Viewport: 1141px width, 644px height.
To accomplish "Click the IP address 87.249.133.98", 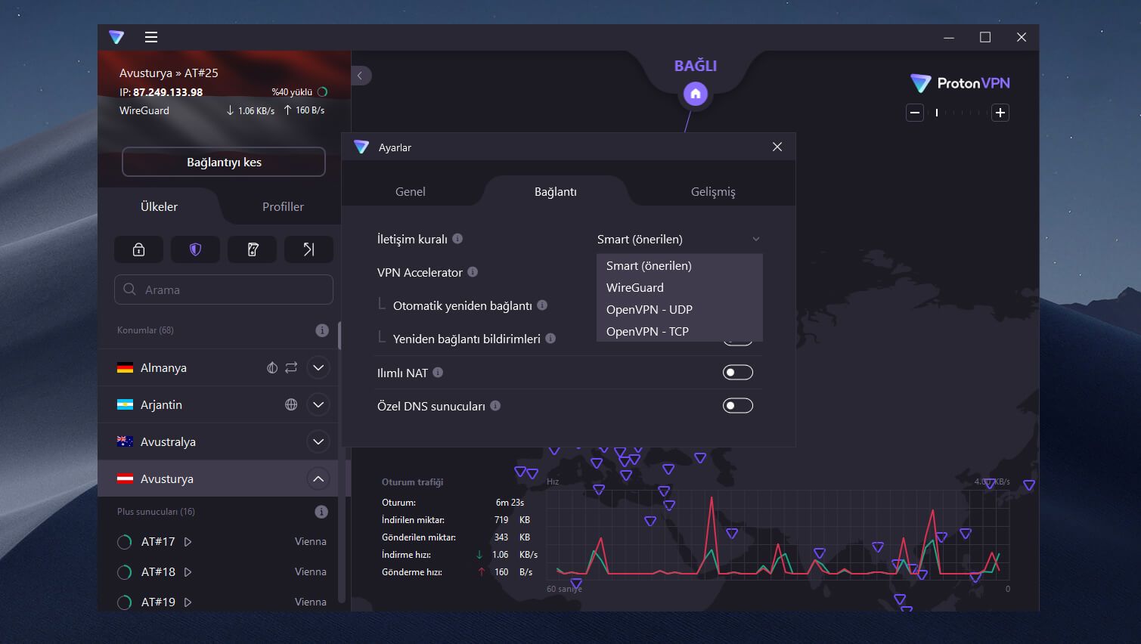I will click(x=168, y=92).
